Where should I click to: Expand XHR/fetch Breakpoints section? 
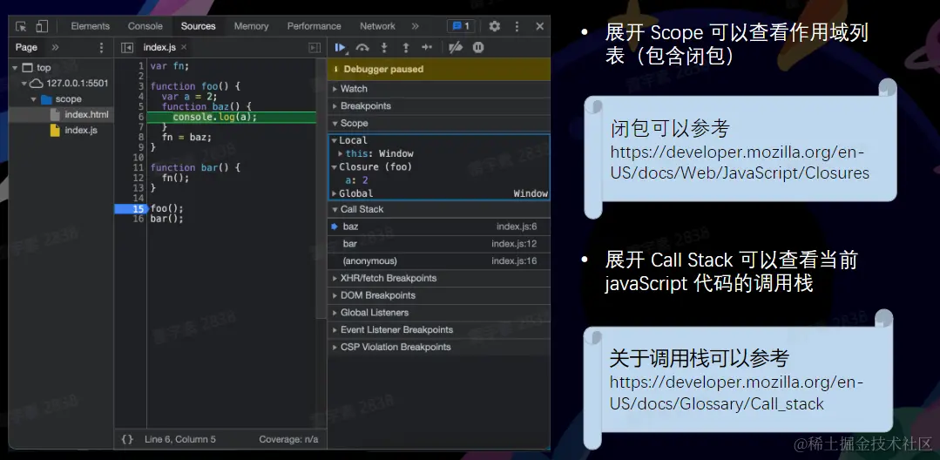(x=439, y=278)
